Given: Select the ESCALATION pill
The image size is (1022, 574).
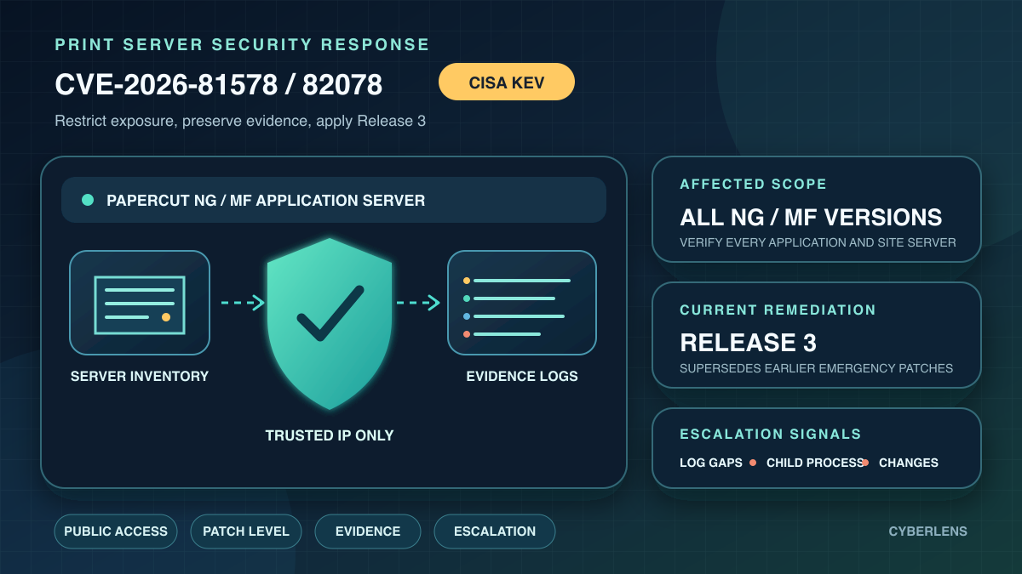Looking at the screenshot, I should (x=495, y=531).
